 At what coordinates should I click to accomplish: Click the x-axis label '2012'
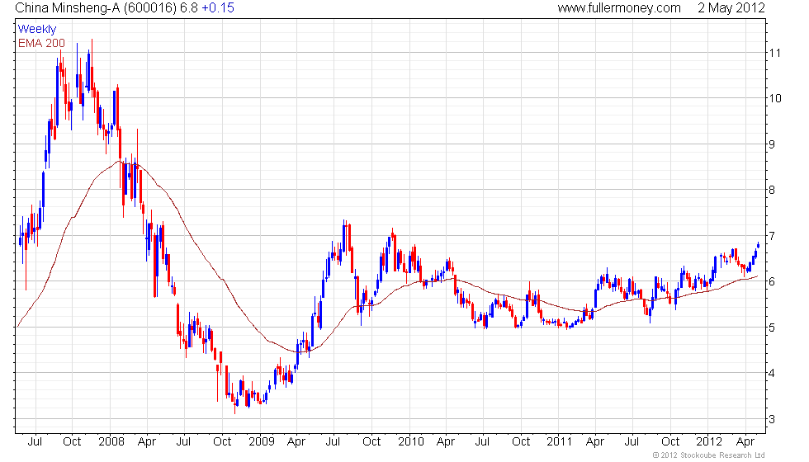tap(709, 441)
